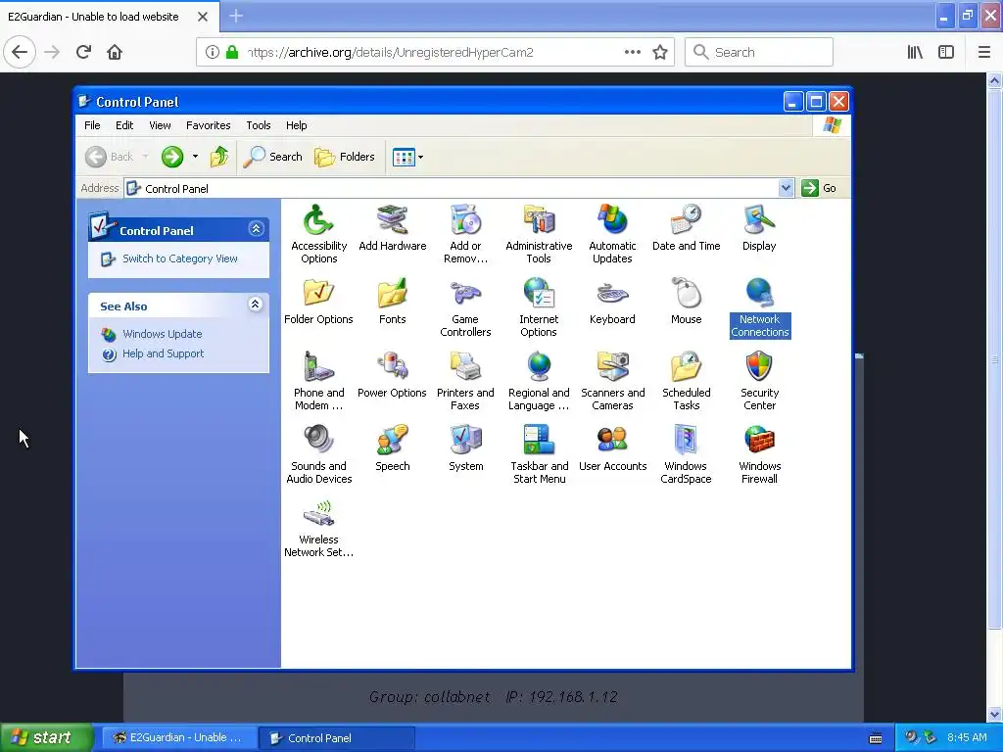Open the Tools menu
This screenshot has width=1003, height=752.
[259, 125]
